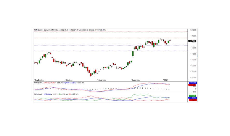
Task: Click the red 686.29 MACD value tag
Action: pyautogui.click(x=192, y=85)
